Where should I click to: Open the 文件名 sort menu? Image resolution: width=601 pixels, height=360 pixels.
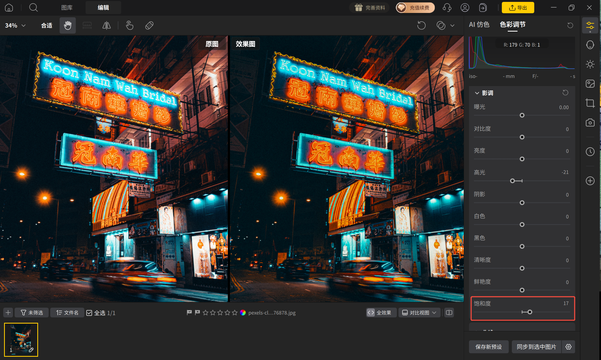(67, 313)
